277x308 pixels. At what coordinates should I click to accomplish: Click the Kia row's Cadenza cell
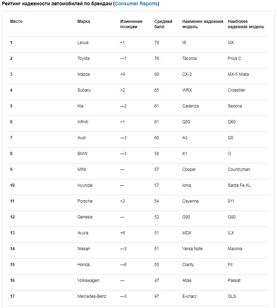191,106
